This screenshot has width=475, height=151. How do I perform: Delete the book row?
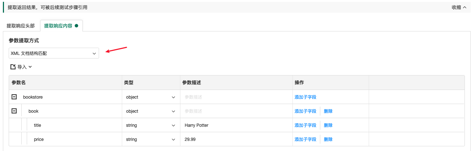tap(328, 111)
